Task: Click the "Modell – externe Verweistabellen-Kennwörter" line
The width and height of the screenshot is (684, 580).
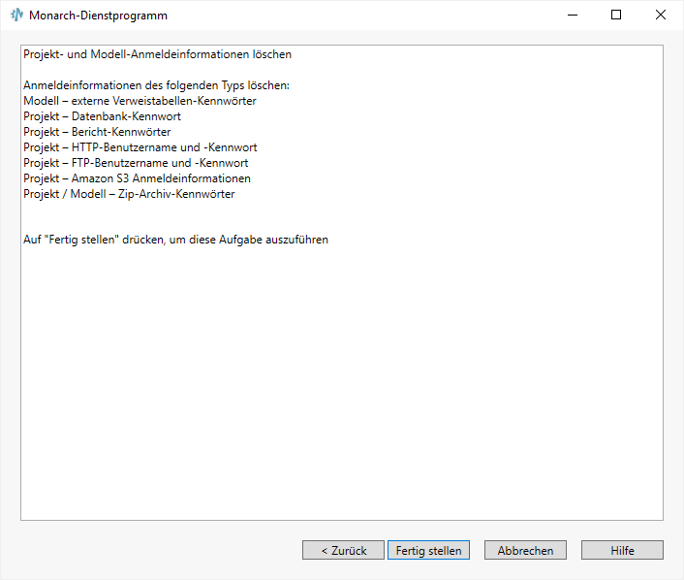Action: tap(140, 101)
